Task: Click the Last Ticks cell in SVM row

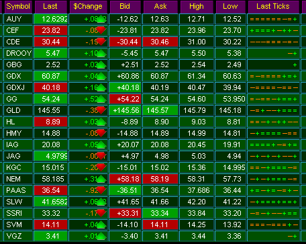Action: 273,225
